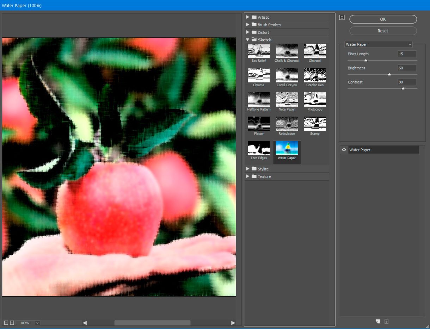
Task: Apply the Chrome sketch filter
Action: (258, 75)
